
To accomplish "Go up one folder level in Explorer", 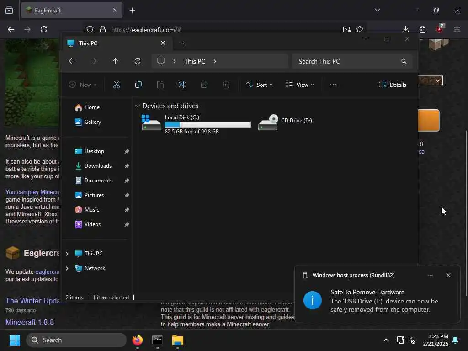I will (x=116, y=61).
